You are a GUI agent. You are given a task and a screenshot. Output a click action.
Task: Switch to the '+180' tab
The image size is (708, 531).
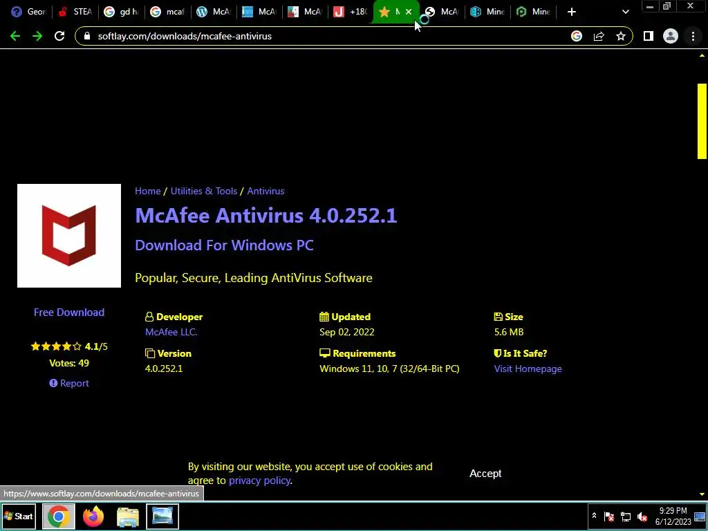coord(351,12)
